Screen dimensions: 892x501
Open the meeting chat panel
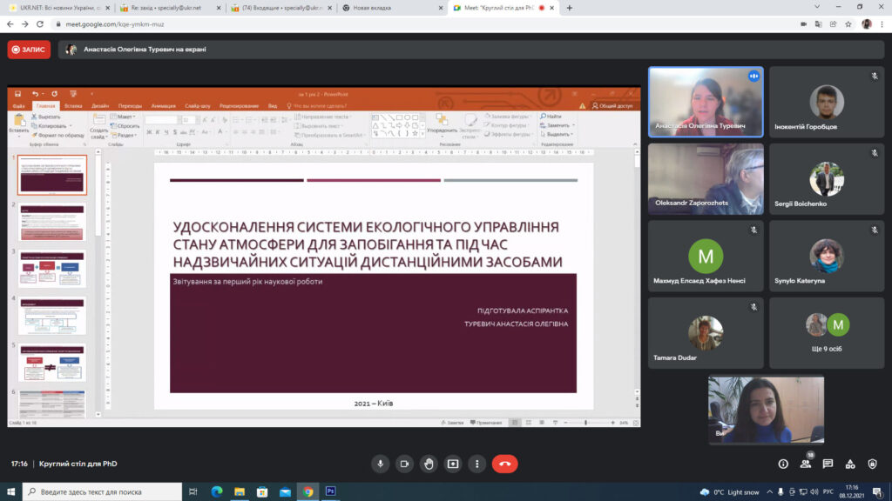pos(828,464)
